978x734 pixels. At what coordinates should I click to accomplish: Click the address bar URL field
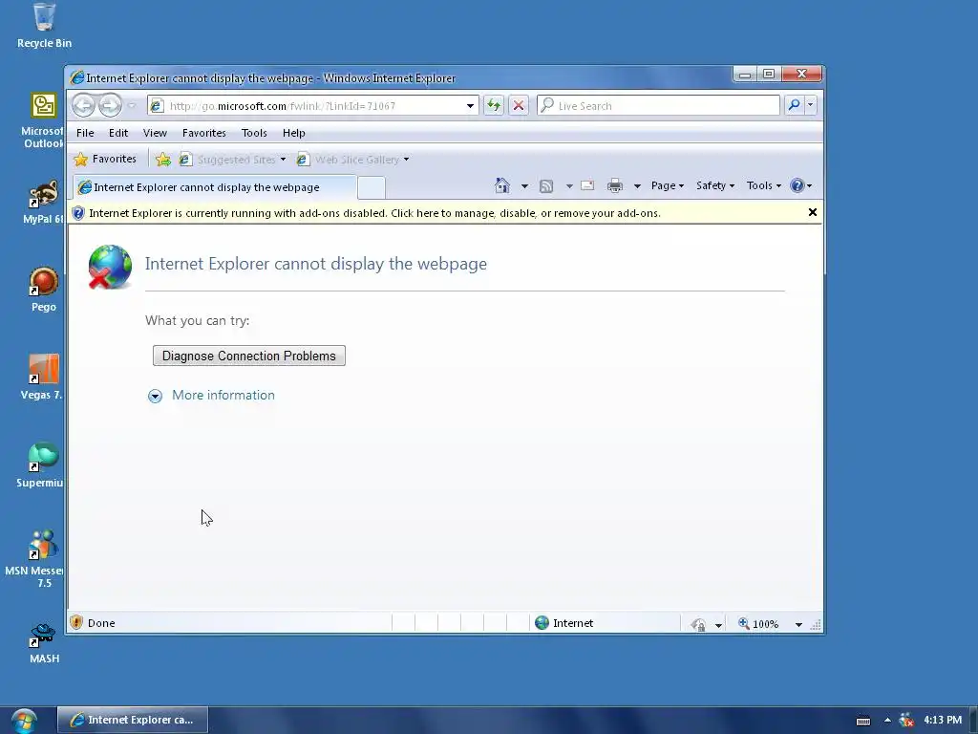(x=314, y=106)
